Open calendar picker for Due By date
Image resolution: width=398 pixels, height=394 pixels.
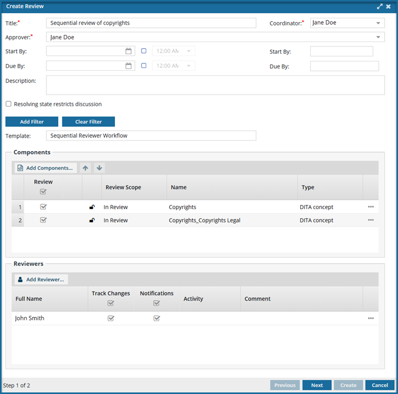pyautogui.click(x=129, y=66)
